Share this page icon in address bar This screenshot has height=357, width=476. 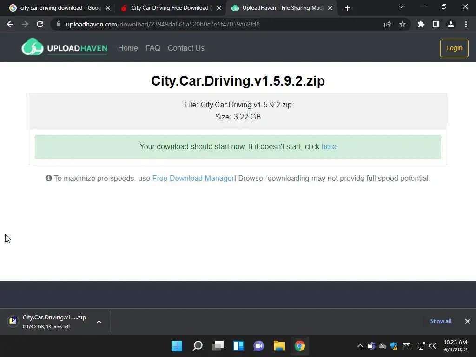tap(388, 24)
